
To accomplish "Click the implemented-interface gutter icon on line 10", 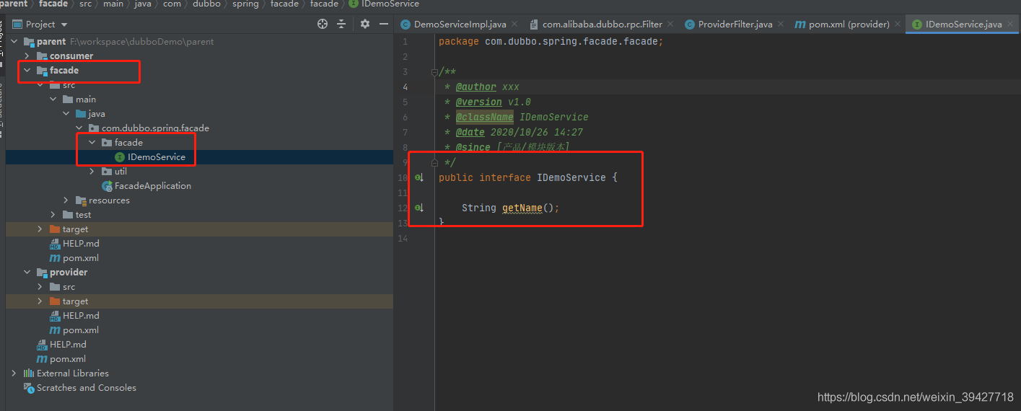I will pos(419,178).
